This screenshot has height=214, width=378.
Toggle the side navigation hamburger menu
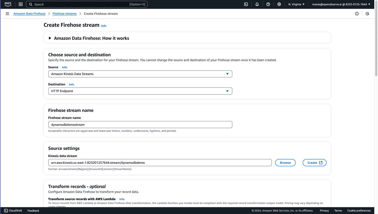(x=7, y=14)
